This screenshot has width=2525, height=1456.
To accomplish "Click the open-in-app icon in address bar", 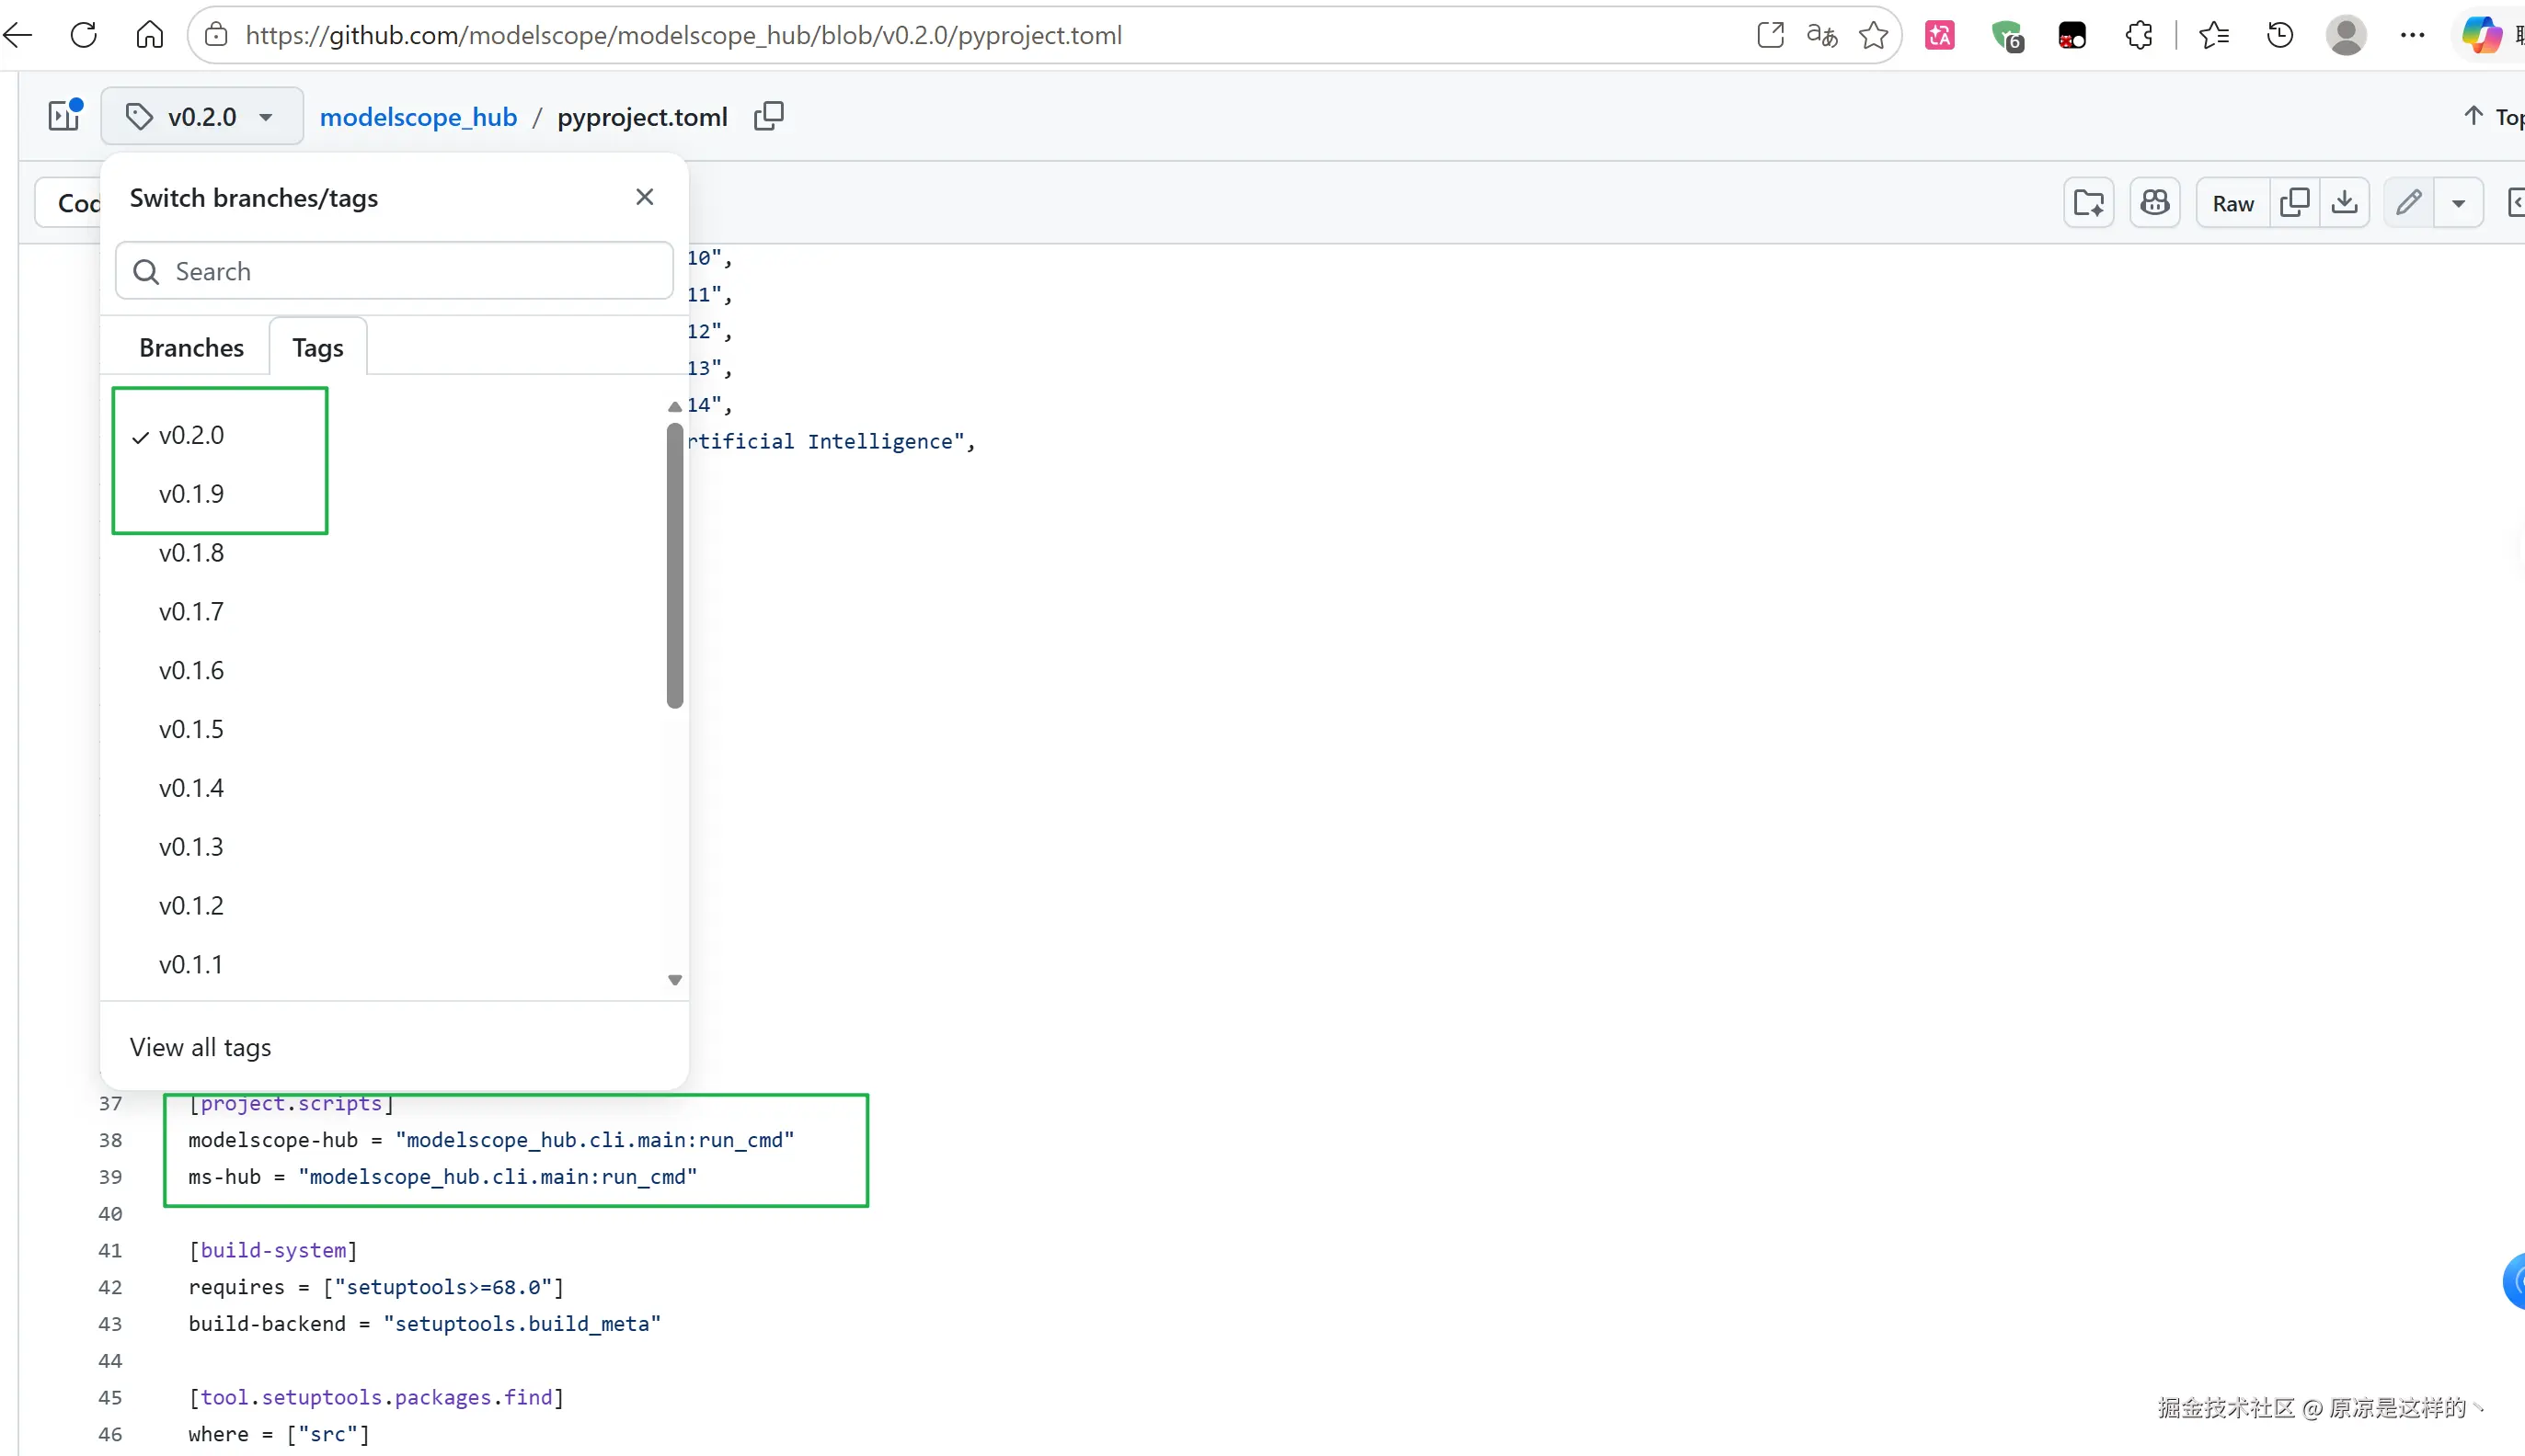I will pos(1770,35).
